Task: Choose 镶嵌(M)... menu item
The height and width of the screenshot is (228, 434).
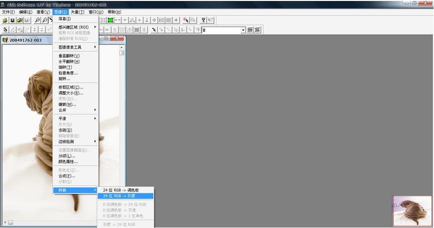Action: (x=75, y=104)
